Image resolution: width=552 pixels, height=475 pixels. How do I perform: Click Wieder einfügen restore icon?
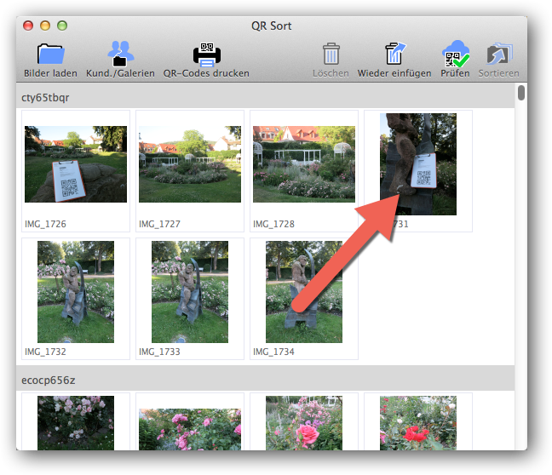tap(394, 54)
